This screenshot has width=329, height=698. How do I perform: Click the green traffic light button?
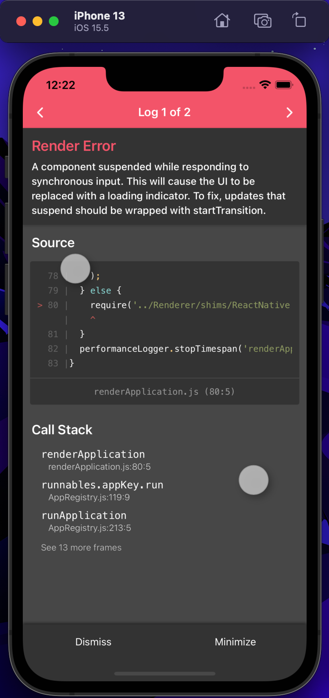coord(53,21)
